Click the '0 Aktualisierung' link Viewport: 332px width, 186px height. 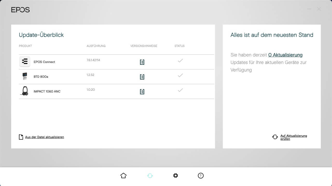[x=285, y=55]
